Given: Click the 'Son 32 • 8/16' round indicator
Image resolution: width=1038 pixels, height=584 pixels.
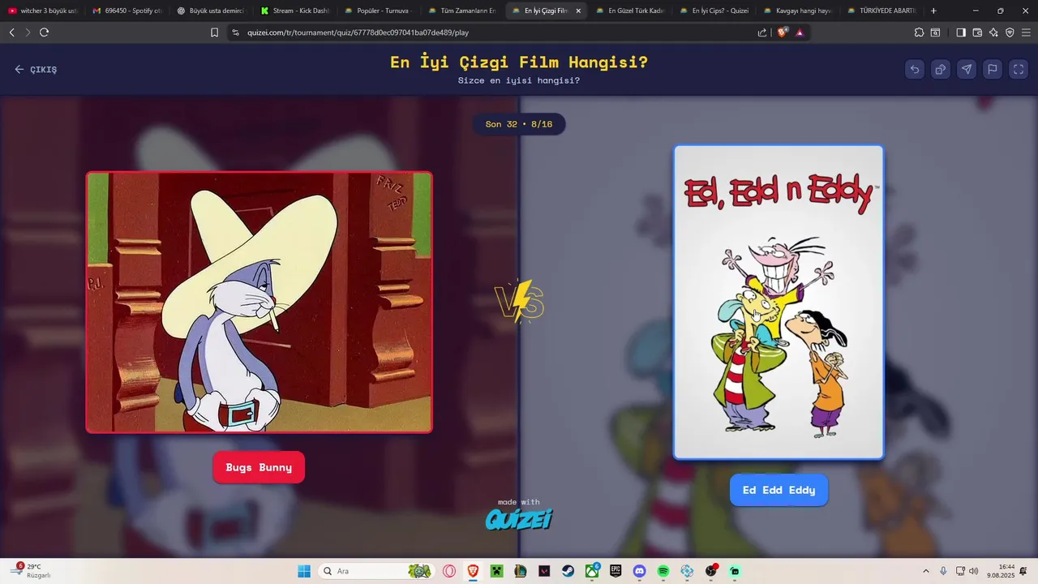Looking at the screenshot, I should click(519, 124).
